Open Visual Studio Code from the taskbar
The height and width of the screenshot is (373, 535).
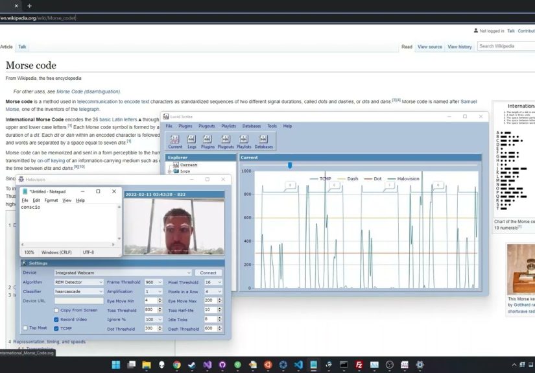298,365
